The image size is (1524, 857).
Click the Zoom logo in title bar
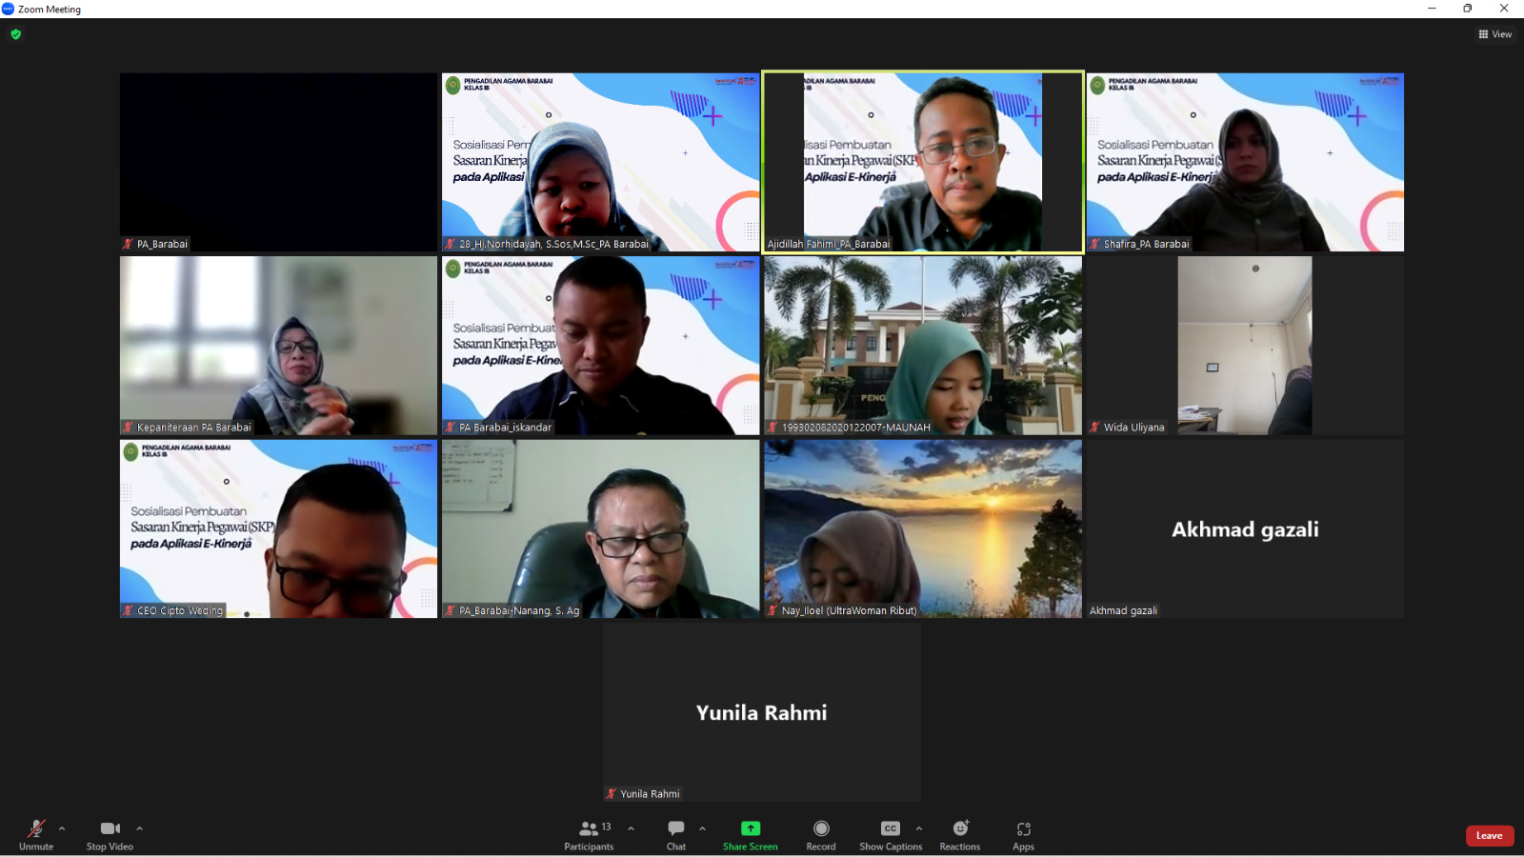click(x=9, y=9)
